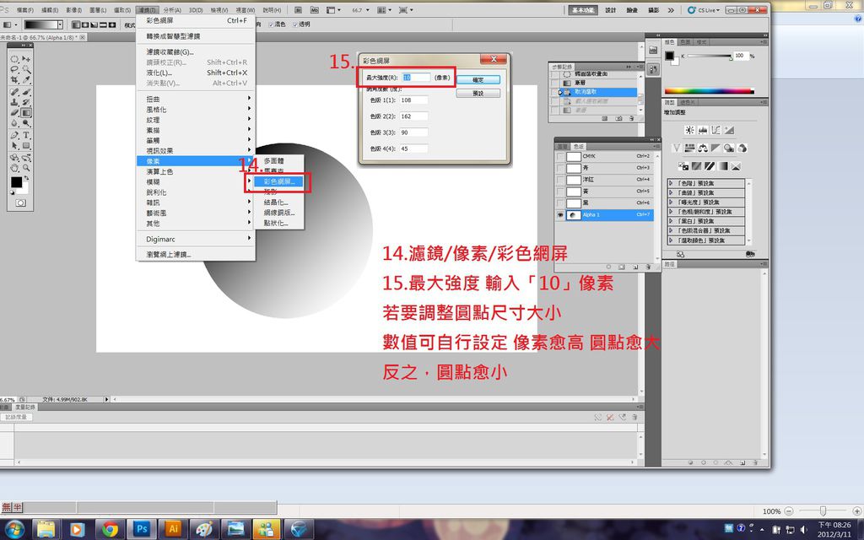Screen dimensions: 864x540
Task: Click 預設 in the 彩色網屏 dialog
Action: (478, 94)
